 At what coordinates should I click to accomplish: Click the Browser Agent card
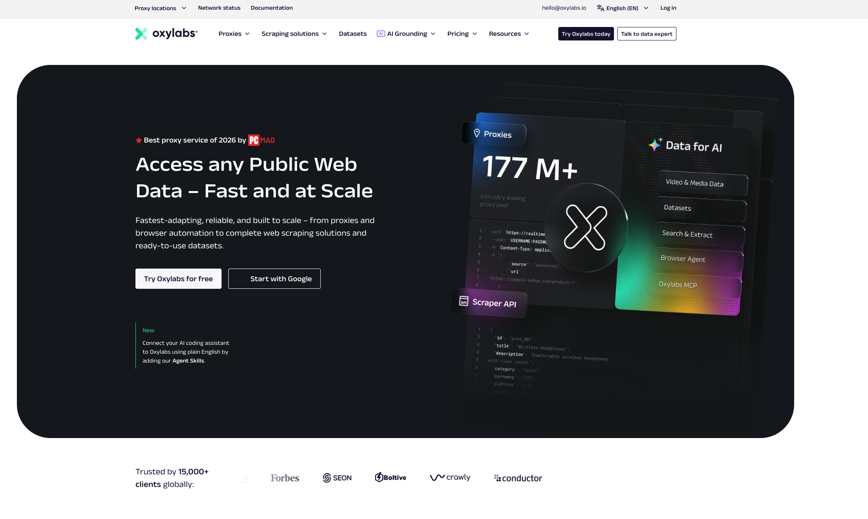(x=698, y=260)
